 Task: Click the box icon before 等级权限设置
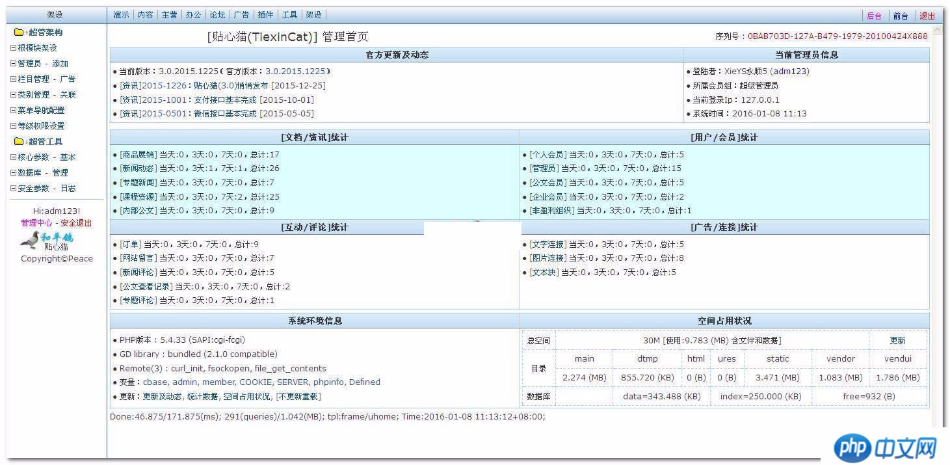13,126
